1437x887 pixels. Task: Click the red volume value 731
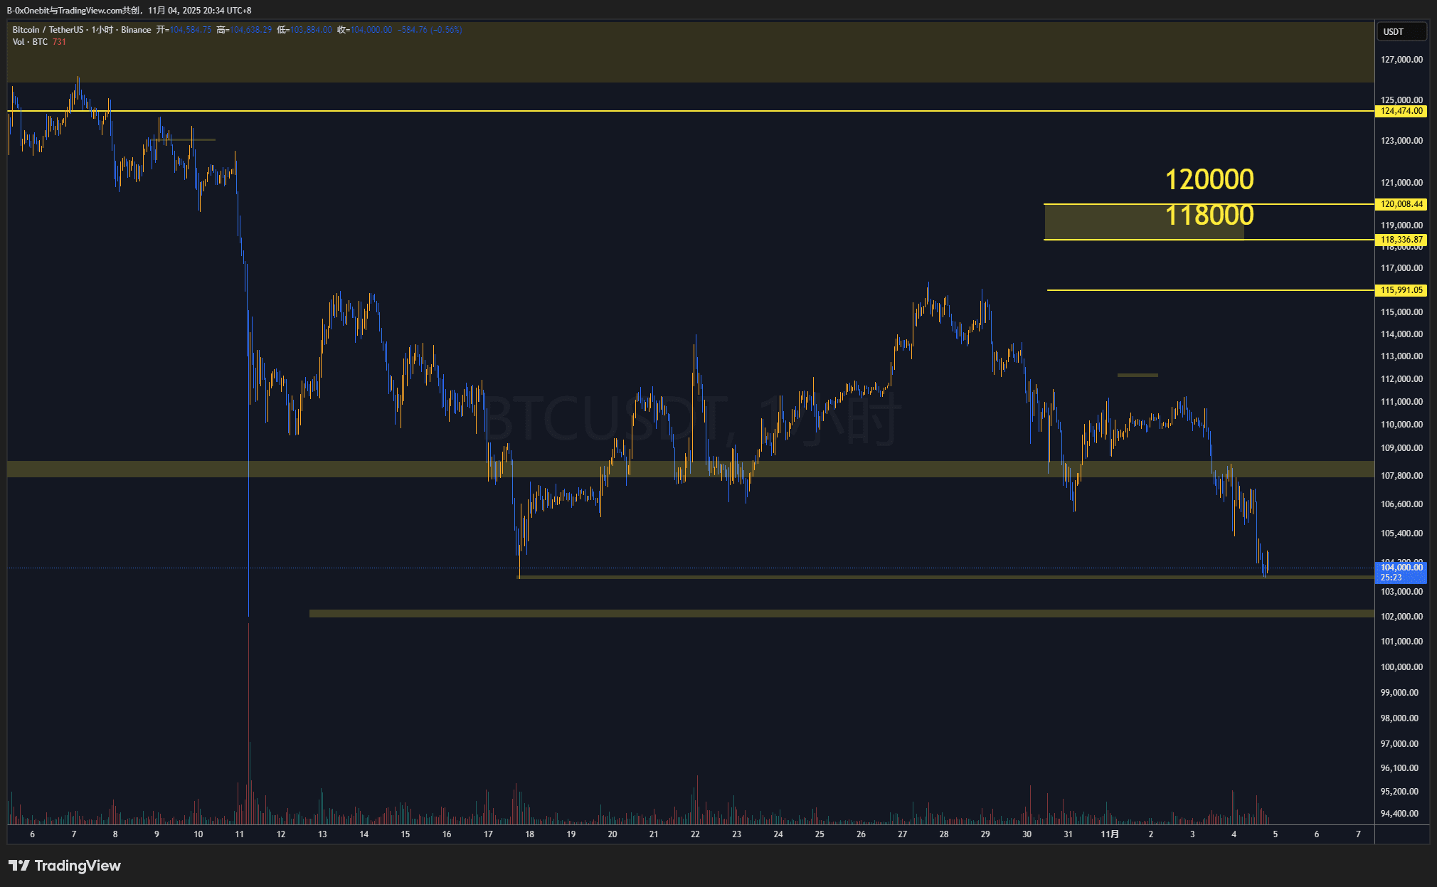(x=59, y=42)
